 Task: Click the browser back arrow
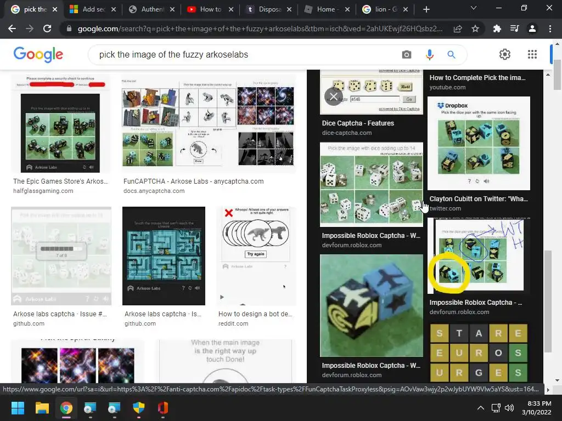[12, 29]
